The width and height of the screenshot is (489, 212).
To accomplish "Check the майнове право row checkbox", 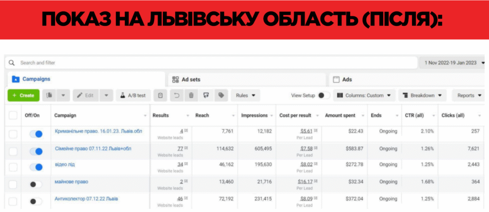I will 13,184.
